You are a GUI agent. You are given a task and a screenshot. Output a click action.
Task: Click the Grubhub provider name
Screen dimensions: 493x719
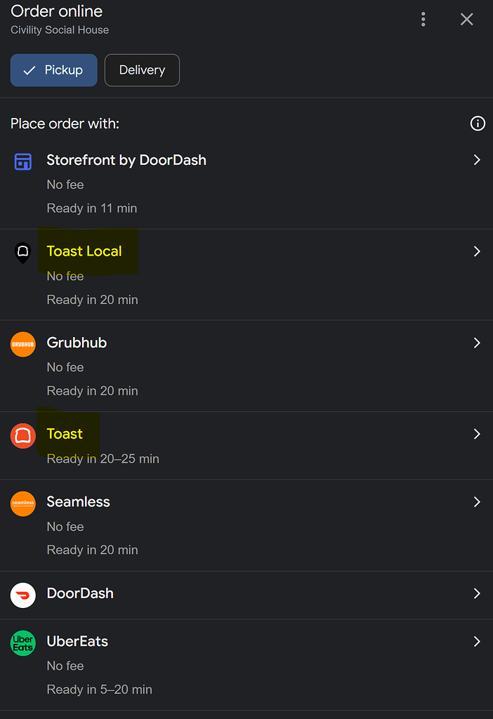click(77, 343)
